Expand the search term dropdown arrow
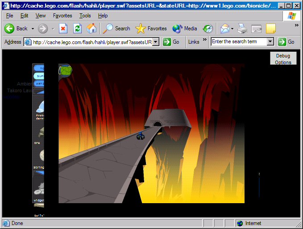This screenshot has width=303, height=229. pos(270,42)
